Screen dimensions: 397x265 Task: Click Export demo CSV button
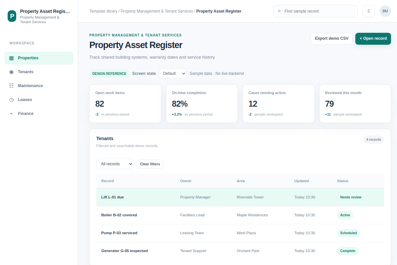(x=331, y=38)
